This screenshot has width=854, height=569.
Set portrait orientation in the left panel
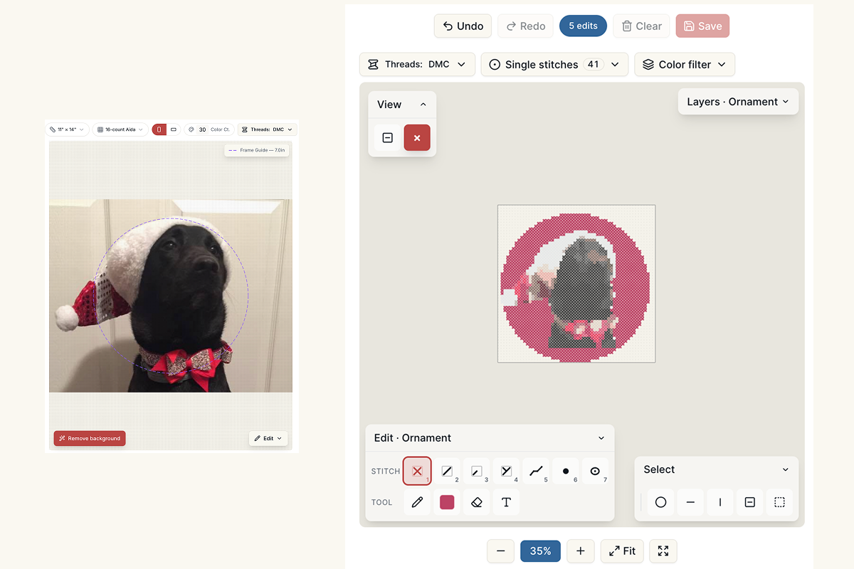(x=159, y=129)
